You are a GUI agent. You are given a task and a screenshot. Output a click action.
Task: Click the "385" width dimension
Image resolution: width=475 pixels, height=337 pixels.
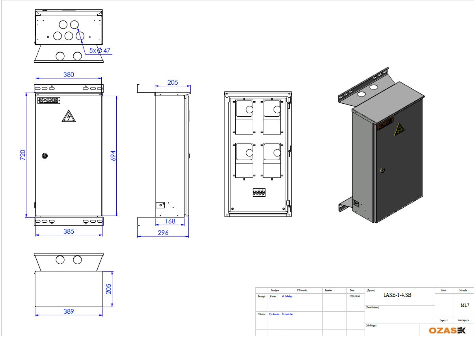pyautogui.click(x=69, y=231)
